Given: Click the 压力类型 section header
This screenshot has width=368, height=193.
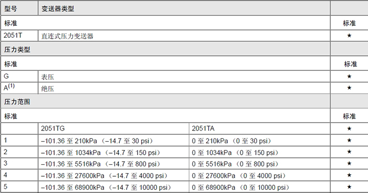Looking at the screenshot, I should [17, 50].
